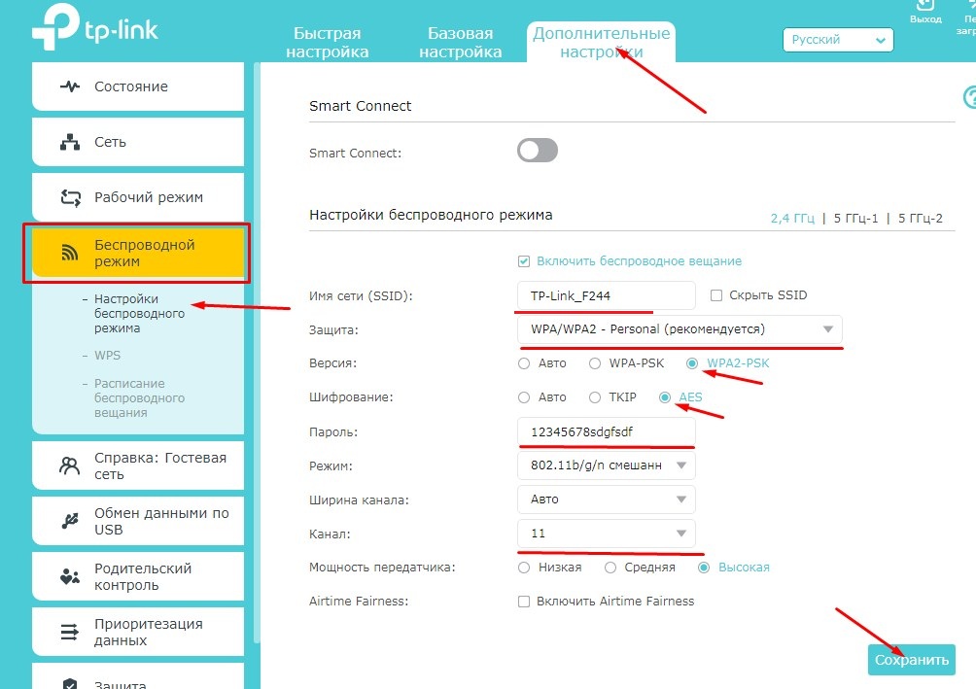This screenshot has width=976, height=689.
Task: Click the Сеть network icon
Action: coord(70,142)
